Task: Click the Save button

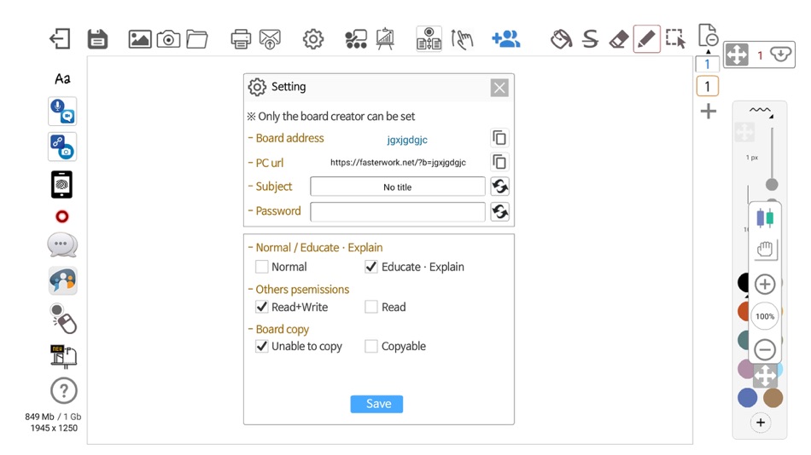Action: click(x=376, y=404)
